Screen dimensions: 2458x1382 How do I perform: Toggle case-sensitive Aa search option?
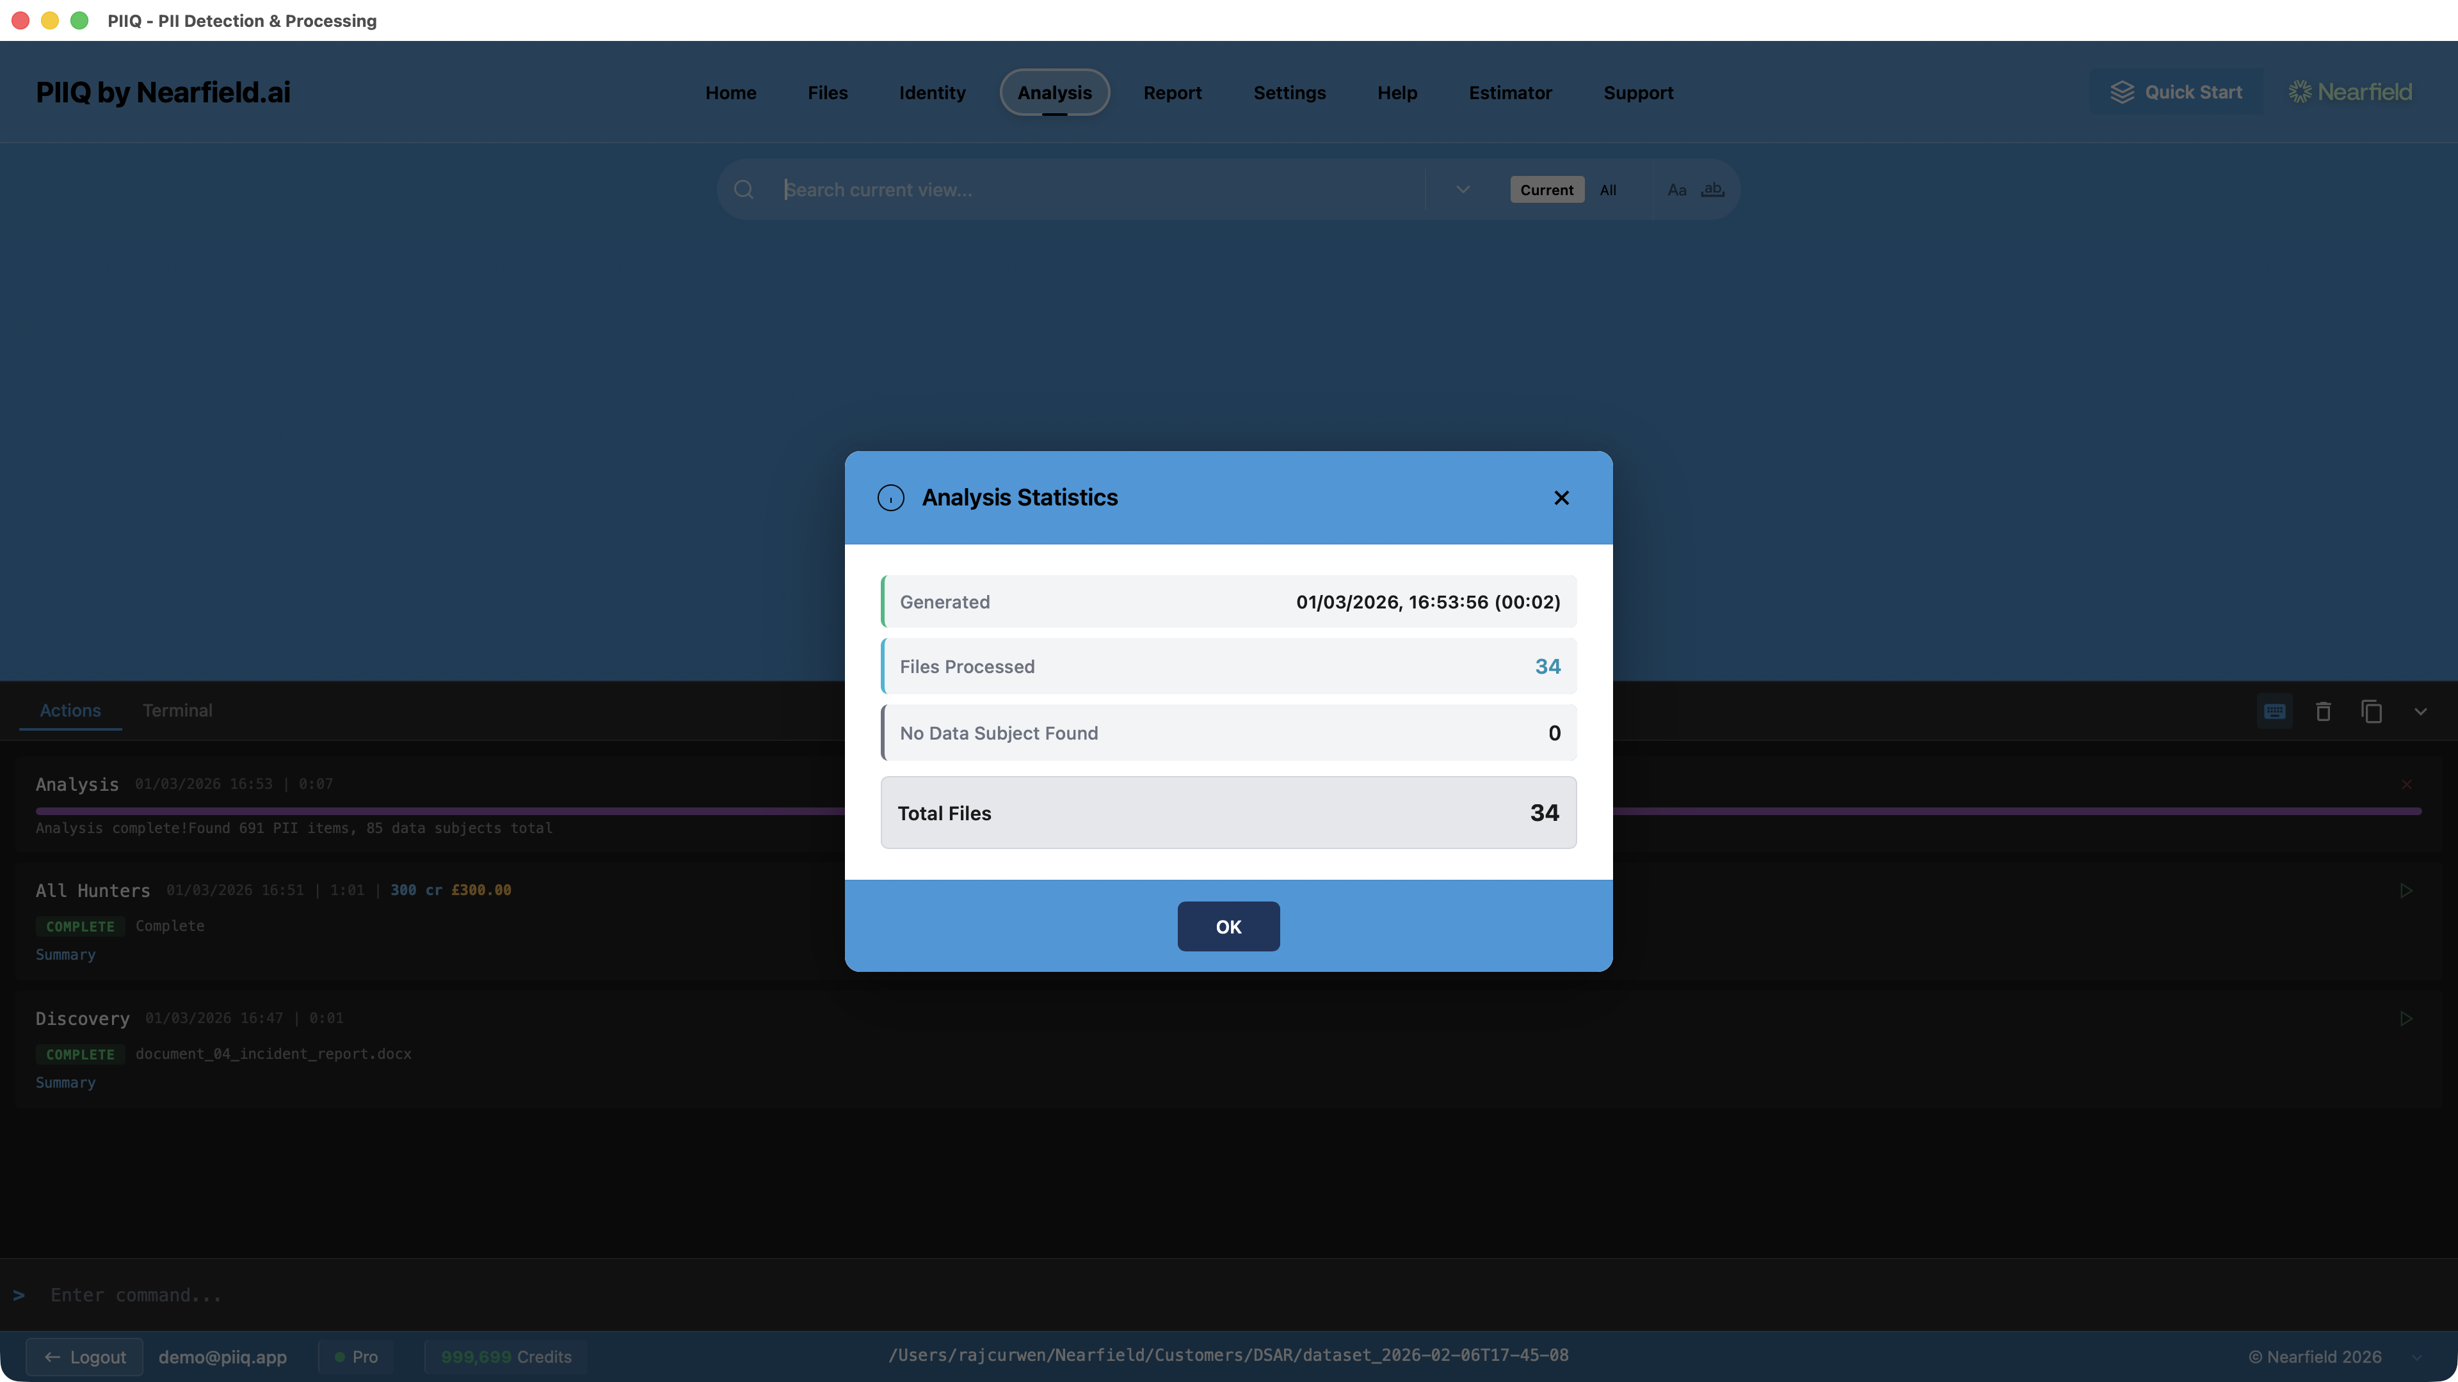pyautogui.click(x=1676, y=190)
